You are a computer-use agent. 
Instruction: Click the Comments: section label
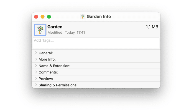[x=48, y=72]
